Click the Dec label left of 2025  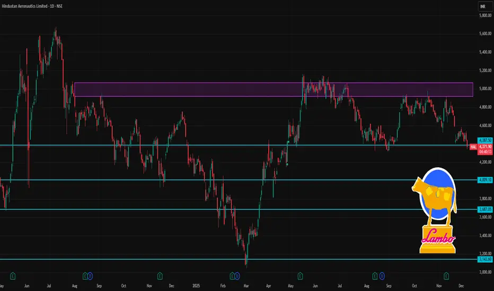[x=171, y=286]
